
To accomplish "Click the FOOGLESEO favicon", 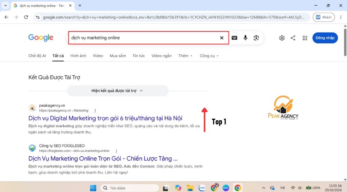I will (x=32, y=148).
